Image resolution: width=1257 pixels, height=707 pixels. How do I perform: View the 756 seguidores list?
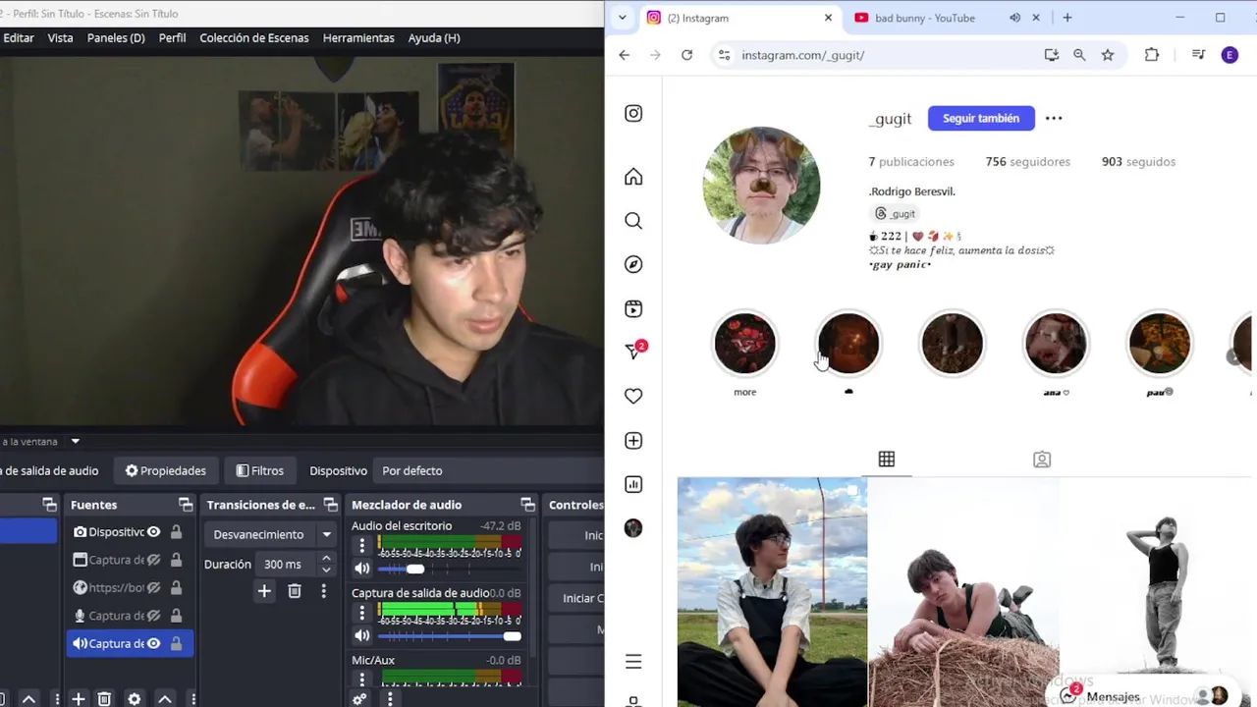pos(1028,162)
